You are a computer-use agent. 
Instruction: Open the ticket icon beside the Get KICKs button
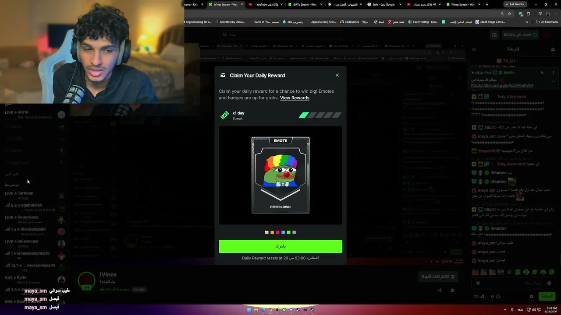(494, 35)
